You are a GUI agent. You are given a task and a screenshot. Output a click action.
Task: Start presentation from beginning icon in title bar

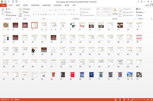point(16,2)
